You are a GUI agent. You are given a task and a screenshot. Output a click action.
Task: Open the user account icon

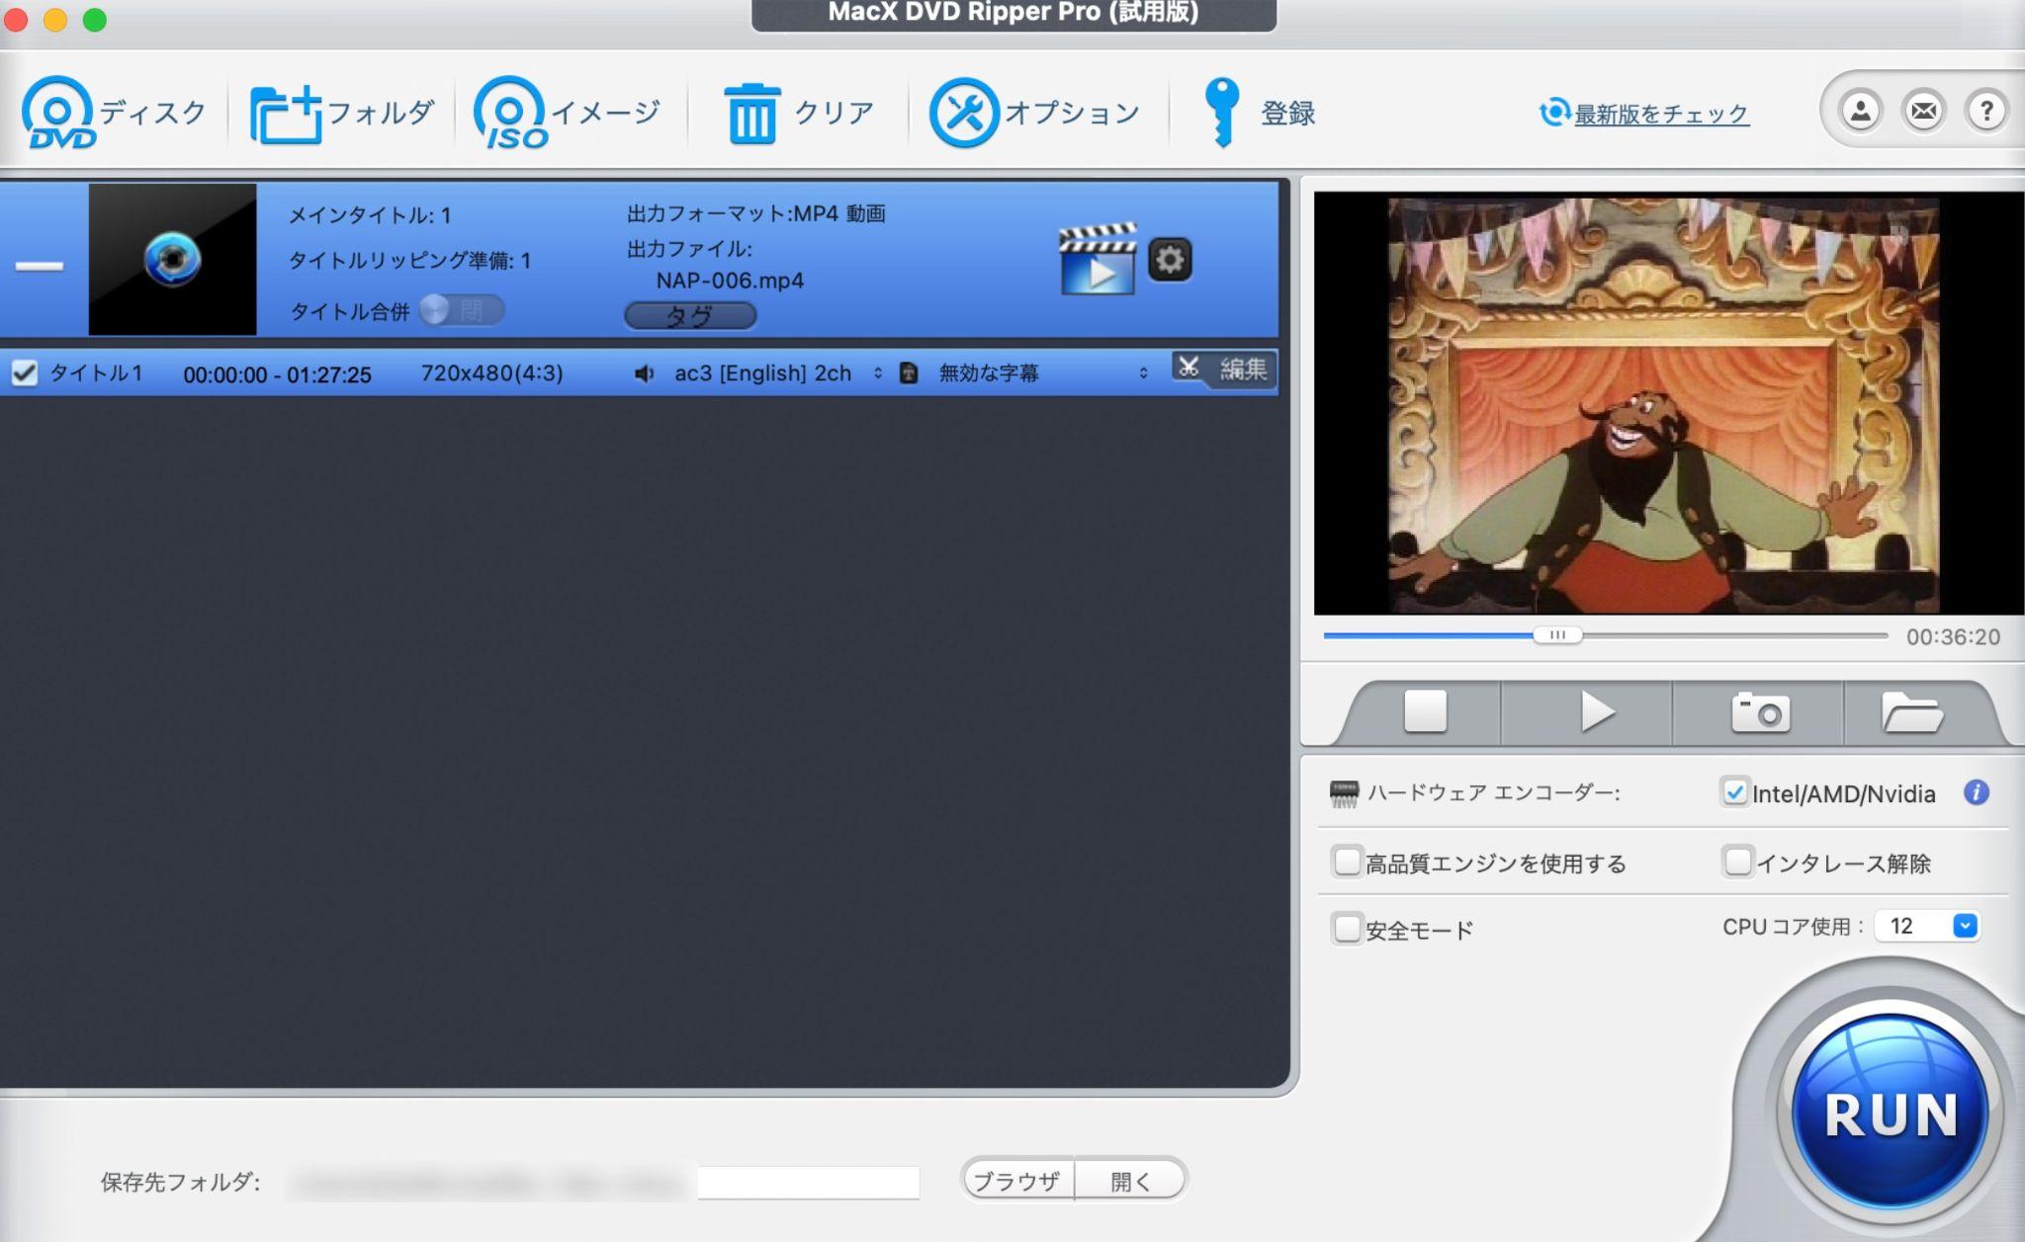(1860, 111)
